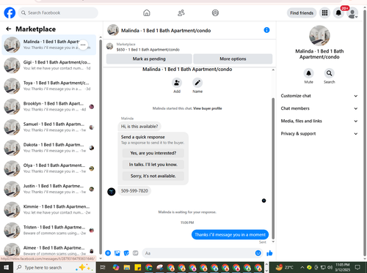This screenshot has width=367, height=273.
Task: Edit chat name with the Name pencil icon
Action: 197,83
